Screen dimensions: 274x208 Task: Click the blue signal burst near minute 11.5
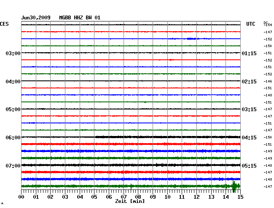(192, 39)
